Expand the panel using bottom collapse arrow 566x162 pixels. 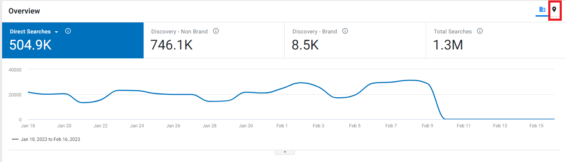tap(285, 152)
